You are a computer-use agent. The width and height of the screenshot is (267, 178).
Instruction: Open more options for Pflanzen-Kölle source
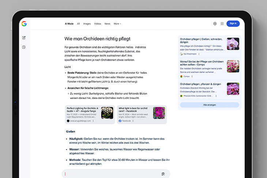tap(216, 96)
